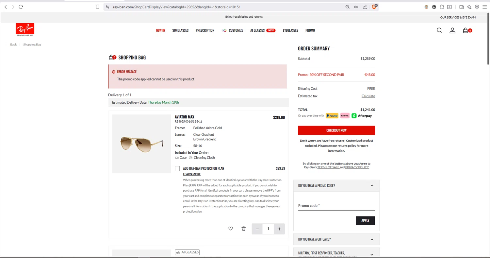Open the AI Glasses menu
Viewport: 490px width, 258px height.
coord(263,30)
